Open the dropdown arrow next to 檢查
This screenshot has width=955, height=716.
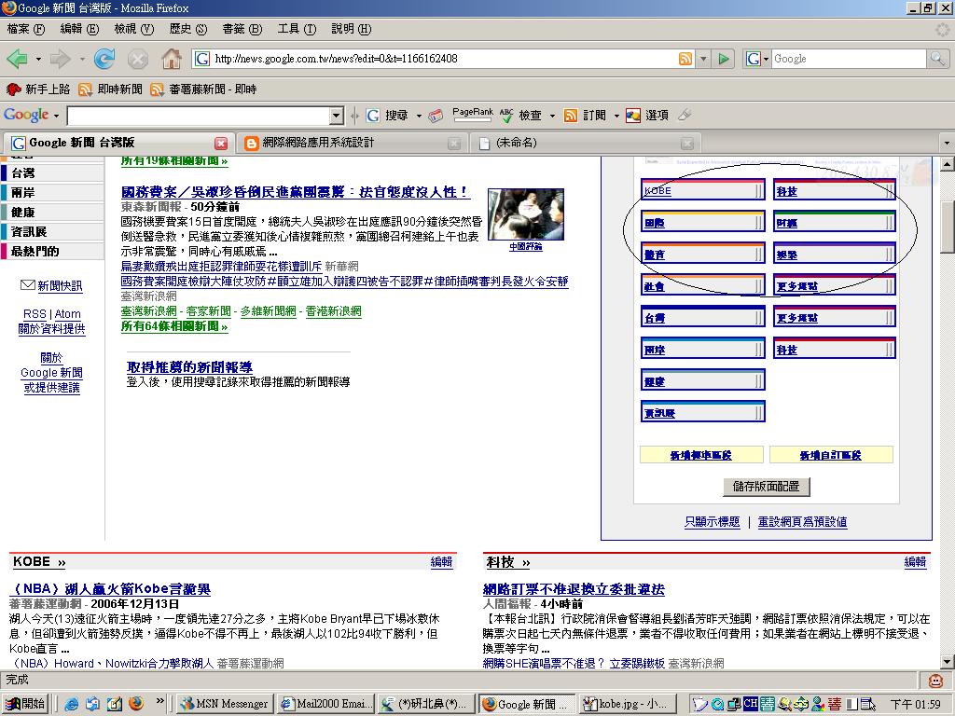click(552, 116)
